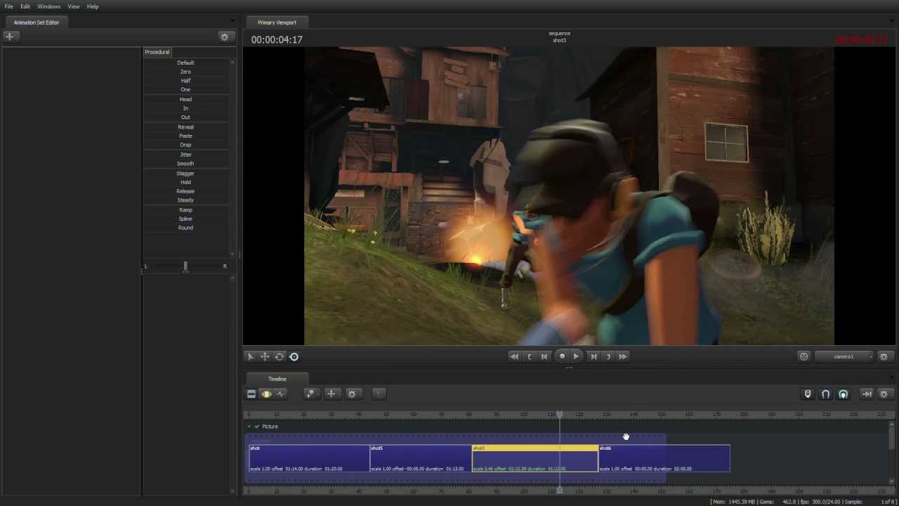Open the Help menu

(93, 6)
